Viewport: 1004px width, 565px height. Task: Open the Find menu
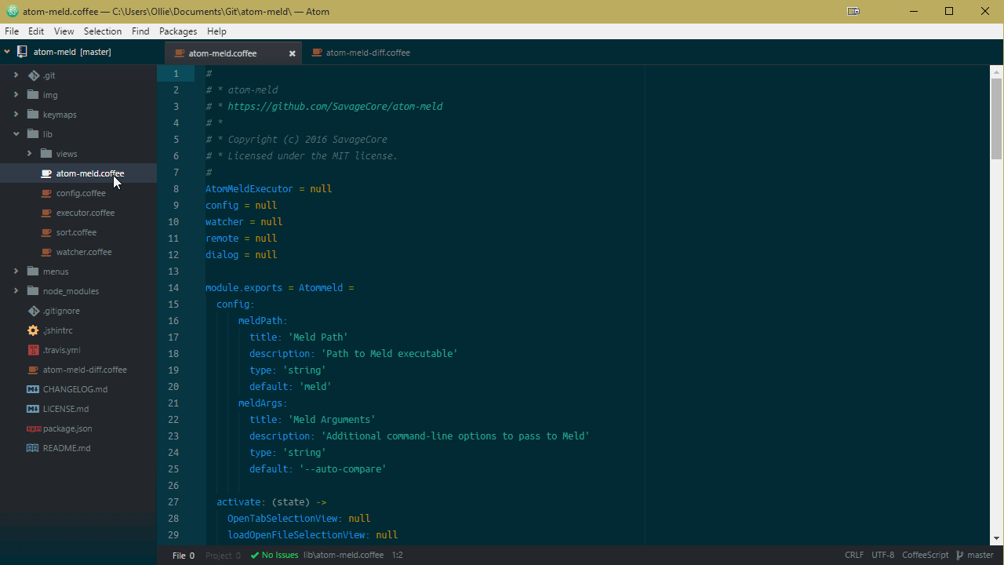(x=140, y=31)
